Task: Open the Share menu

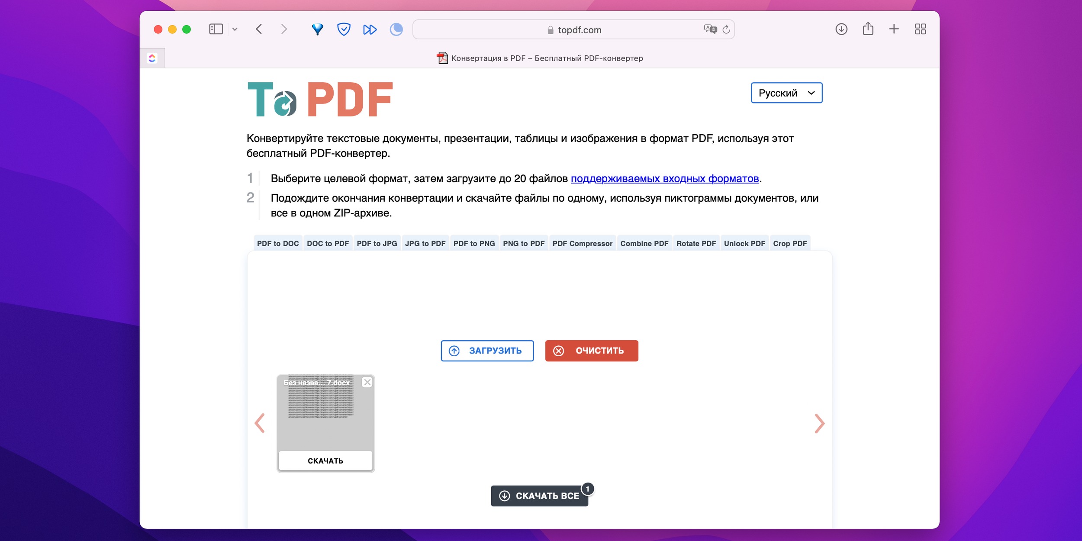Action: pos(868,29)
